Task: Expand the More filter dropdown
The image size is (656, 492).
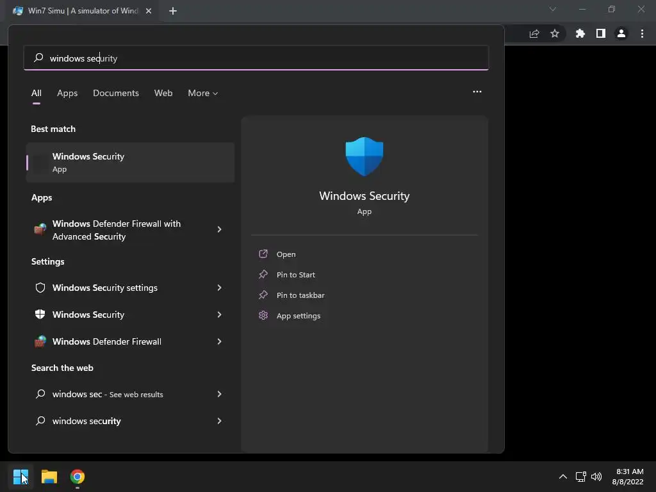Action: (203, 93)
